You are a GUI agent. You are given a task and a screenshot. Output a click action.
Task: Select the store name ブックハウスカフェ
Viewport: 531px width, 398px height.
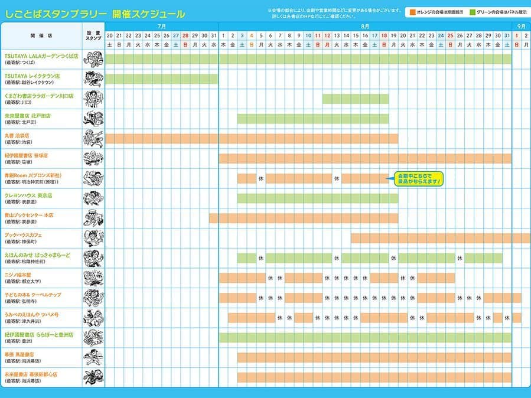coord(23,235)
